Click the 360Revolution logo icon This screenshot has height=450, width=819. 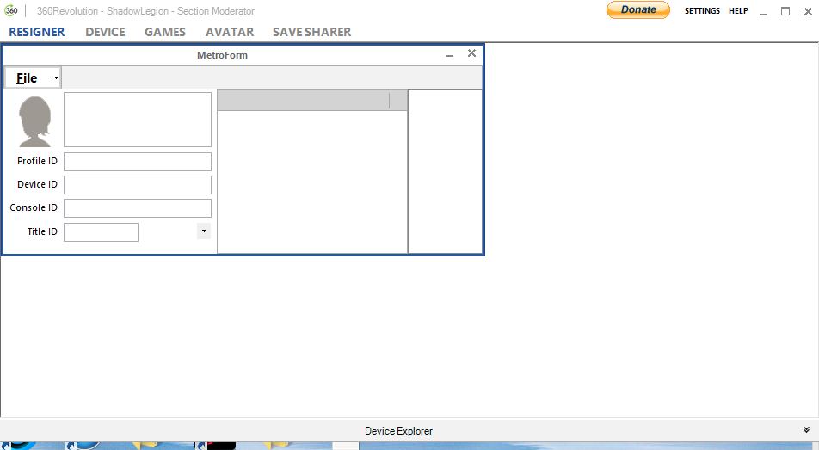[11, 11]
